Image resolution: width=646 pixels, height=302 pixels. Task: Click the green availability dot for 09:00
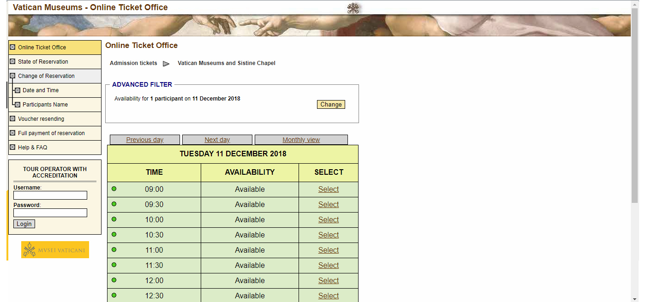[x=114, y=189]
